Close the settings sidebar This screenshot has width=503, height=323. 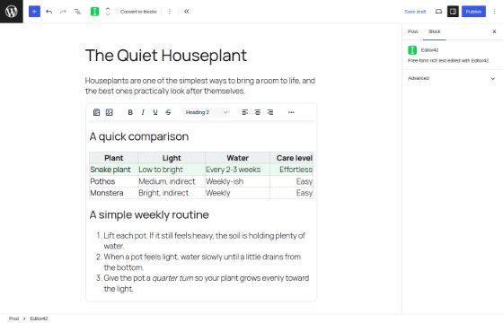[x=494, y=31]
